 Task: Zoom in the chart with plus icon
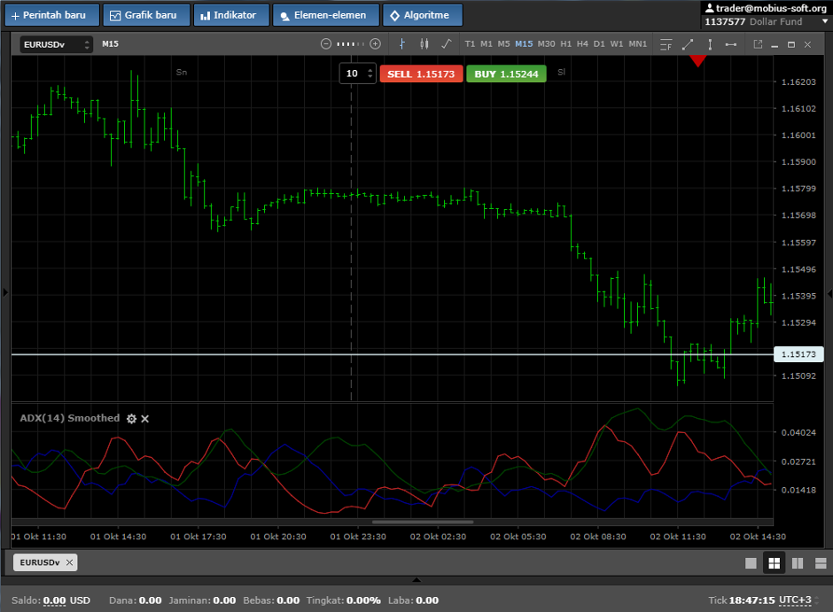point(375,43)
